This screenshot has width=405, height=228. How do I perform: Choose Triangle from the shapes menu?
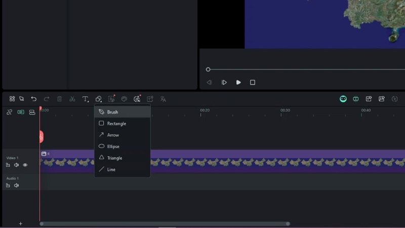pos(123,158)
